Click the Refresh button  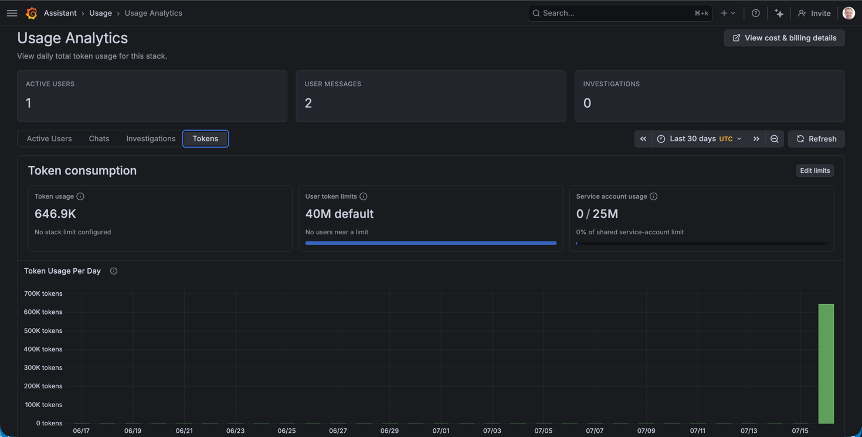(816, 139)
